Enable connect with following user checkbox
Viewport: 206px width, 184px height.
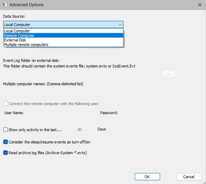click(x=6, y=104)
